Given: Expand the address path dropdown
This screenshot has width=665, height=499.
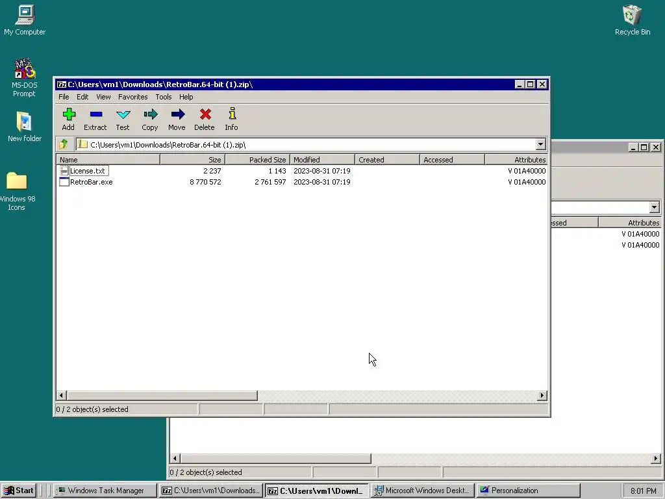Looking at the screenshot, I should pos(540,144).
